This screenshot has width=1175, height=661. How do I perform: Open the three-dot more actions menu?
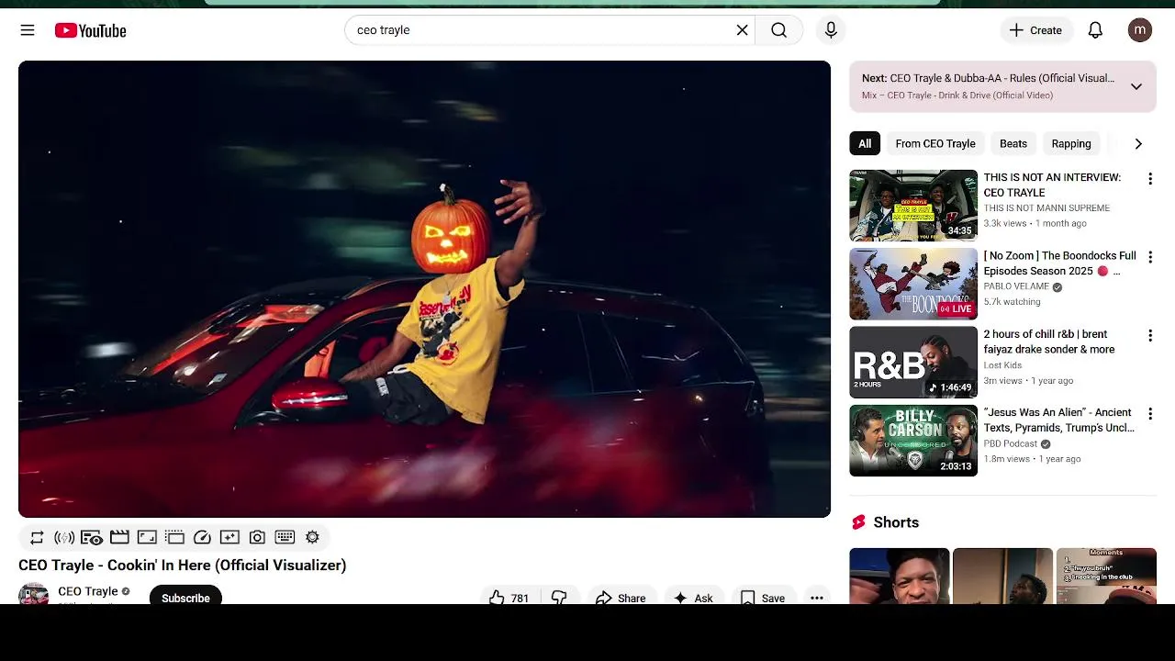pyautogui.click(x=816, y=596)
